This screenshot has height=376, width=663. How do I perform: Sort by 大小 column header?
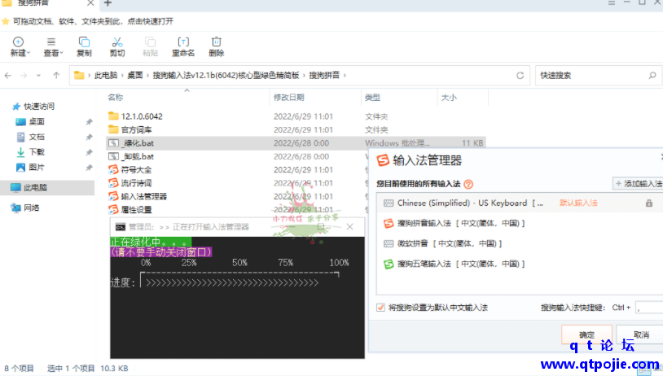(449, 98)
